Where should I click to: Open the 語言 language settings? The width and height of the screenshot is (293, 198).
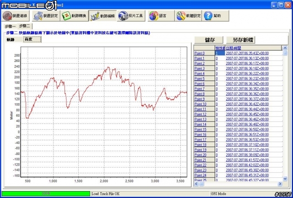coord(161,16)
